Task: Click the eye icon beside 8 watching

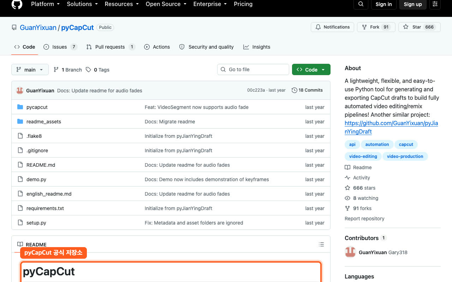Action: tap(347, 198)
